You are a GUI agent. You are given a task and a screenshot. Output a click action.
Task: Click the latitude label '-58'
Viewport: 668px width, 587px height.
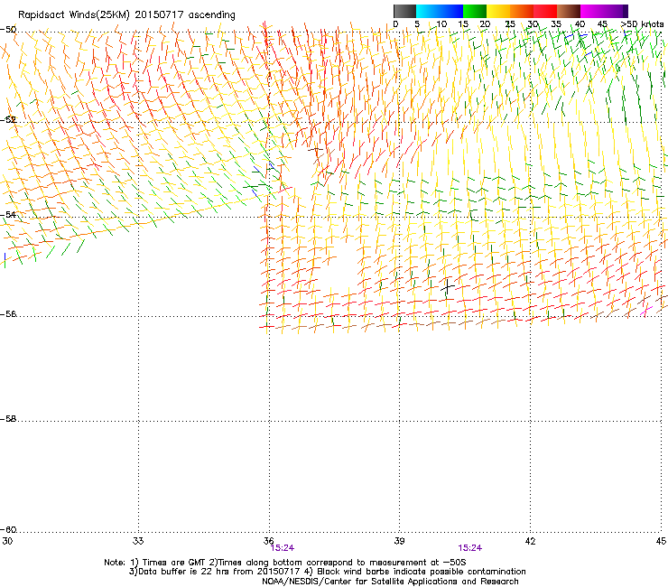(8, 419)
